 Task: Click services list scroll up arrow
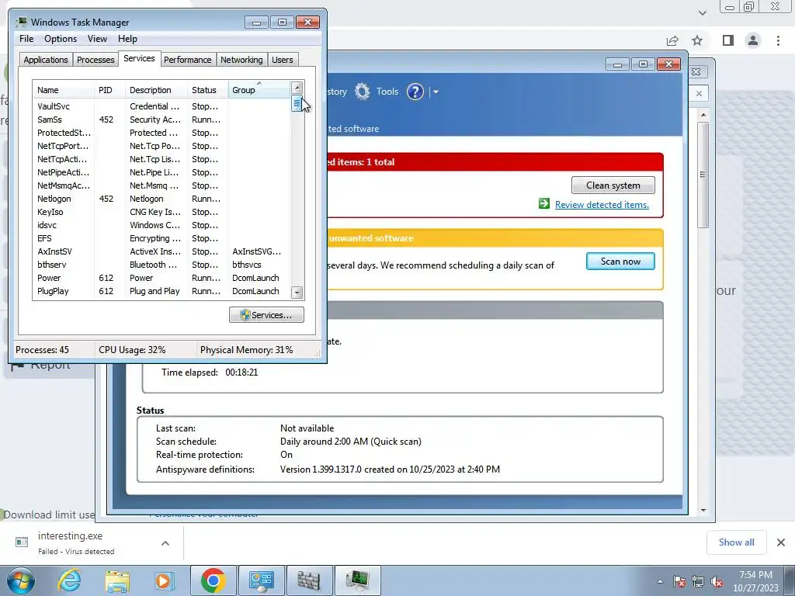pos(297,87)
